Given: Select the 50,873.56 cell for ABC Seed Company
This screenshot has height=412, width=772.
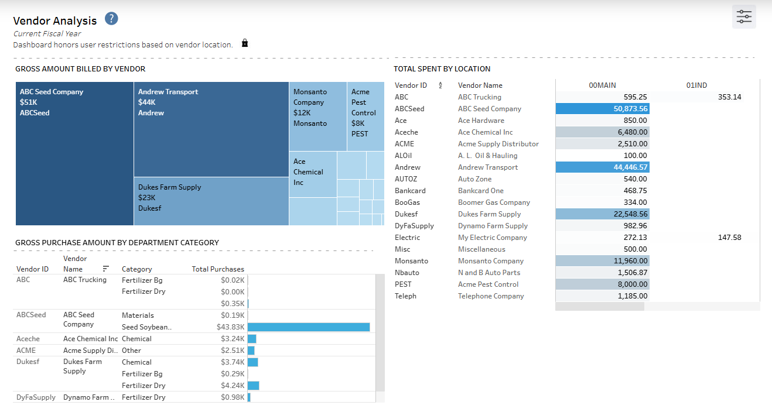Looking at the screenshot, I should click(x=602, y=109).
